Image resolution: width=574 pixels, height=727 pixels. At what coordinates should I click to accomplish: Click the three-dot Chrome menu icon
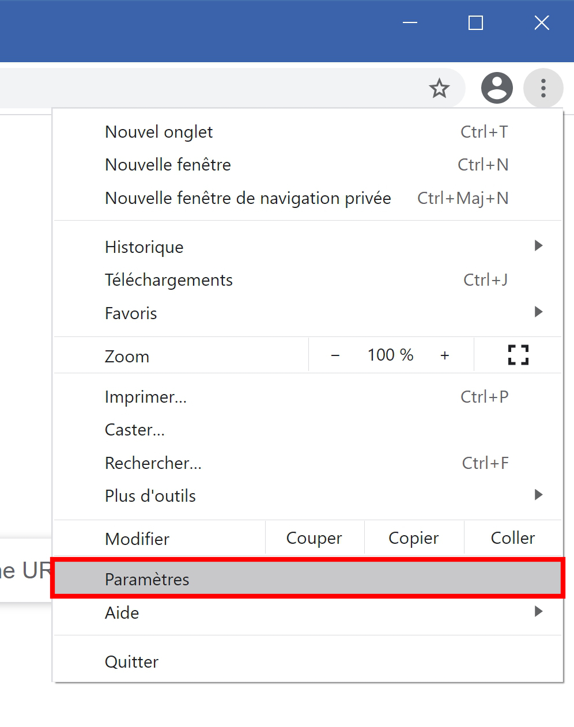tap(543, 88)
